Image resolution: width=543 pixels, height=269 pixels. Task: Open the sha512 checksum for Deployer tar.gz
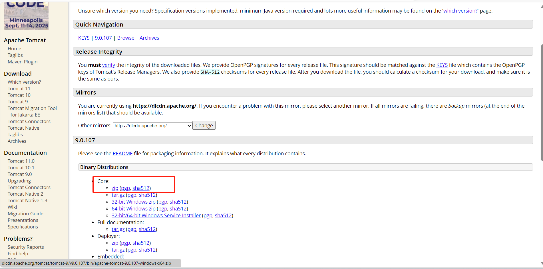point(147,250)
